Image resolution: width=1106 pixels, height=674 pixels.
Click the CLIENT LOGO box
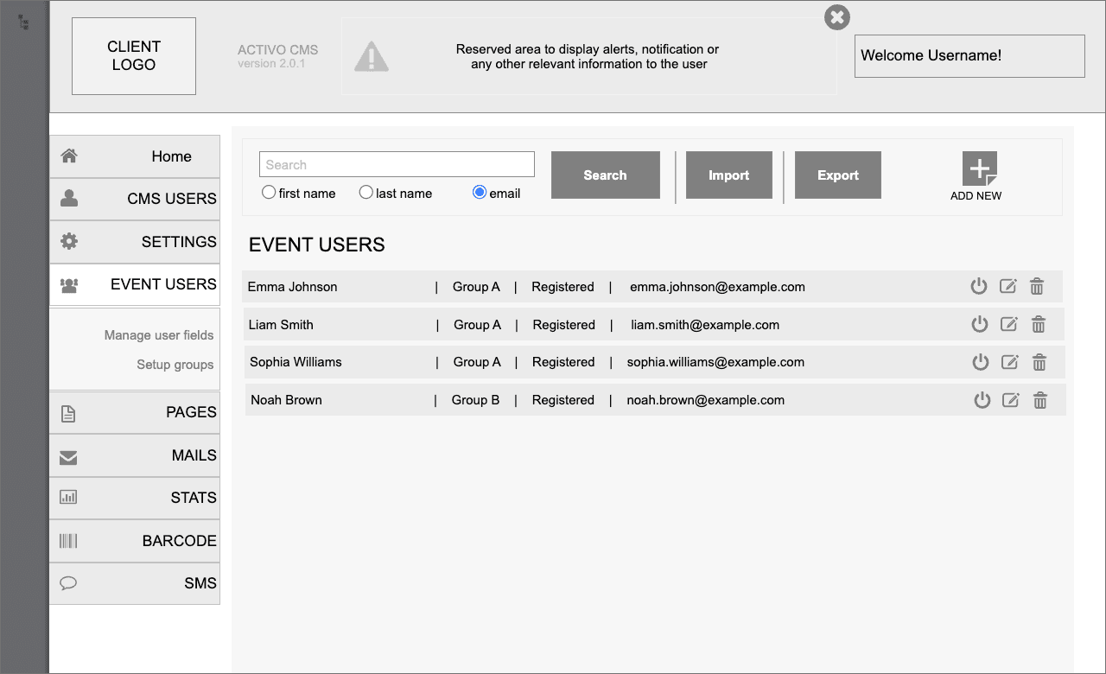point(134,56)
